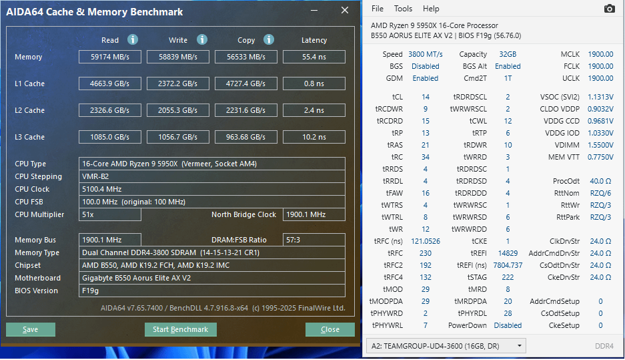The height and width of the screenshot is (360, 625).
Task: Click the L1 Cache Copy value 4727.4 GB/s
Action: 246,83
